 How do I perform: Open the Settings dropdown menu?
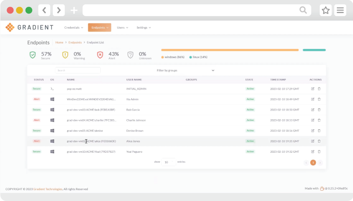click(x=144, y=27)
